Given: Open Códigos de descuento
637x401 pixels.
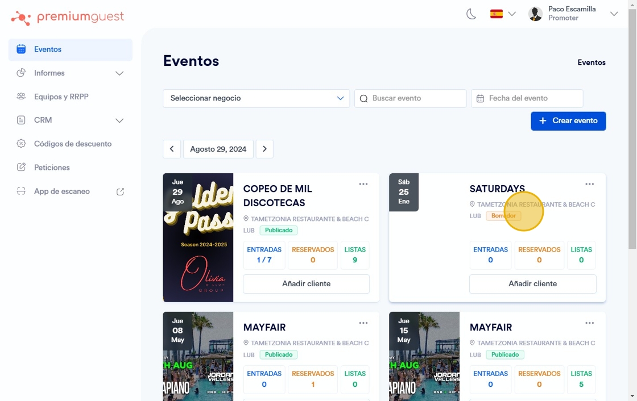Looking at the screenshot, I should (x=71, y=144).
